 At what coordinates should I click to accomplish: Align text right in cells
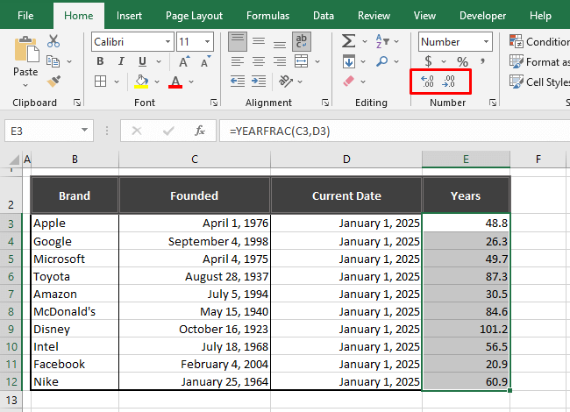(x=280, y=61)
